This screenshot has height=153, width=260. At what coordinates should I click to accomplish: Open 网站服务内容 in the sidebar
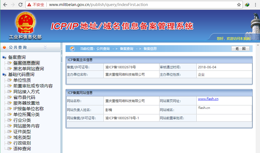(x=26, y=126)
